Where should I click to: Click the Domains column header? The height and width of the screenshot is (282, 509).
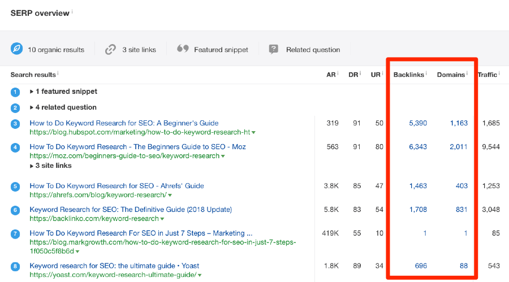(x=451, y=75)
